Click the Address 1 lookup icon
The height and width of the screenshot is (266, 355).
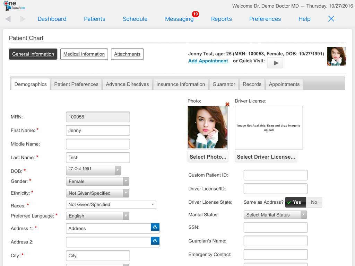pos(155,227)
